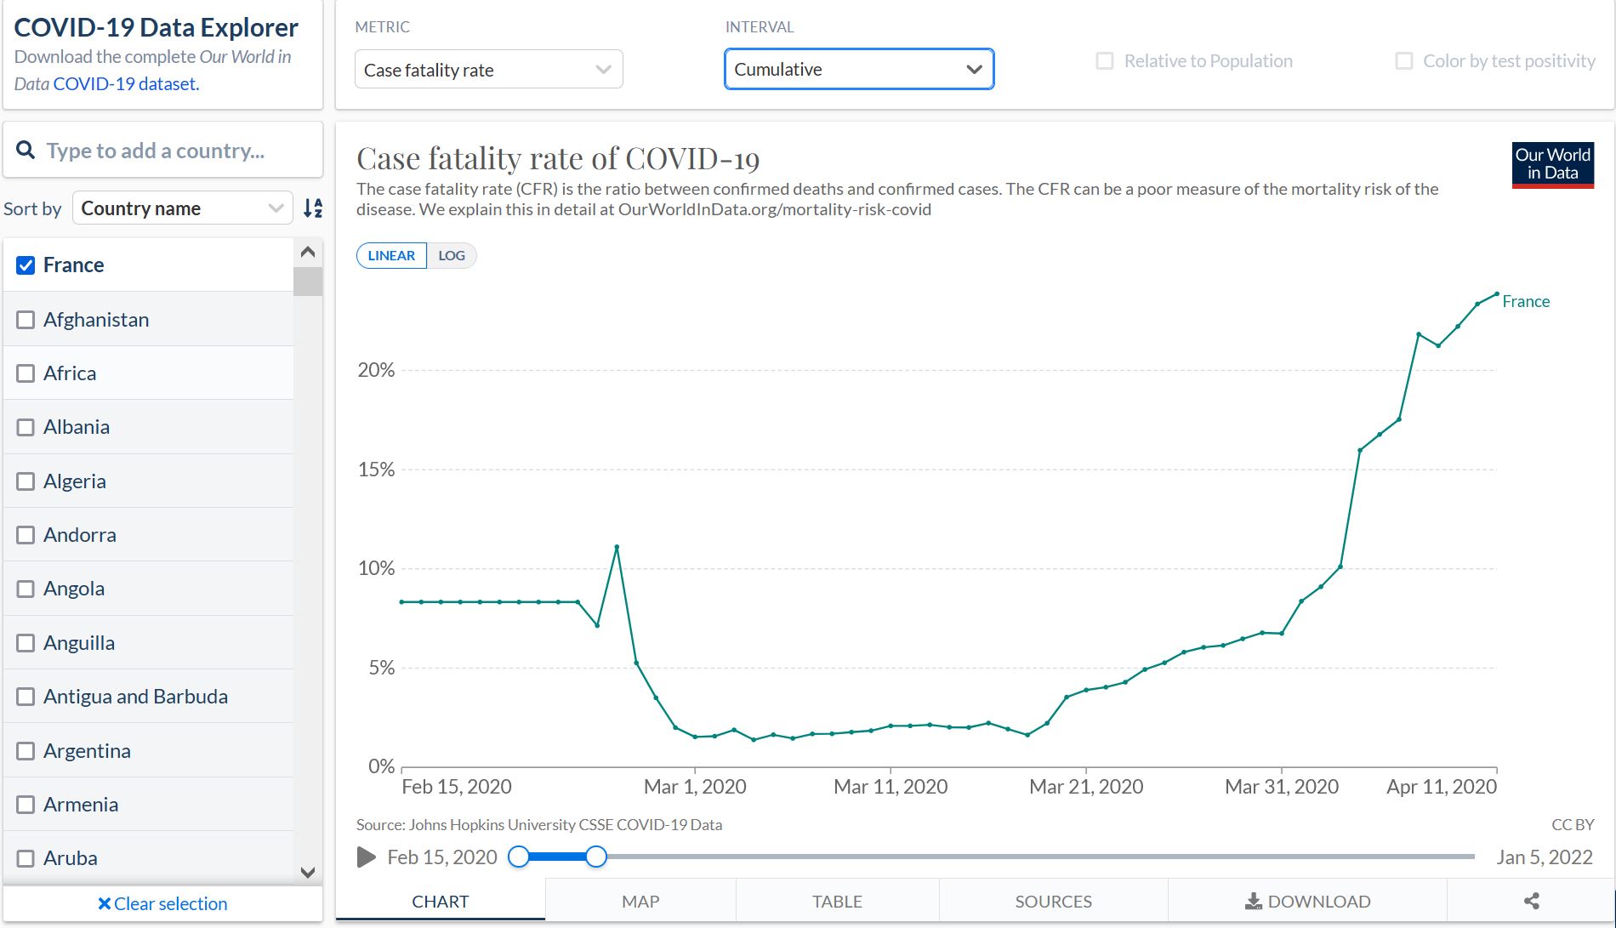The image size is (1616, 928).
Task: Focus the country search field
Action: point(163,151)
